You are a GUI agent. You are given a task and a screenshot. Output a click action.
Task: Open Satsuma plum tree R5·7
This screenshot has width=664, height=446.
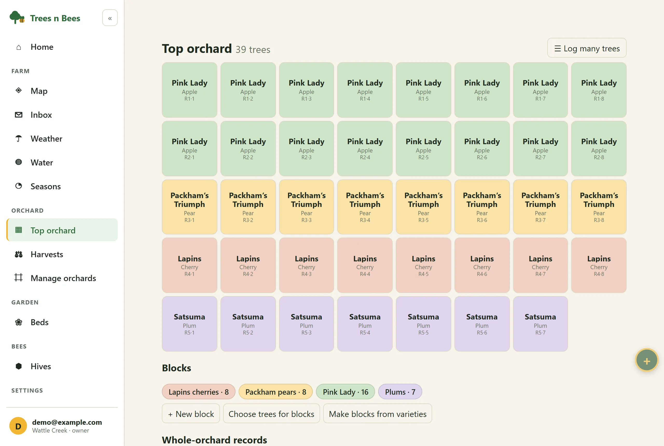click(540, 324)
